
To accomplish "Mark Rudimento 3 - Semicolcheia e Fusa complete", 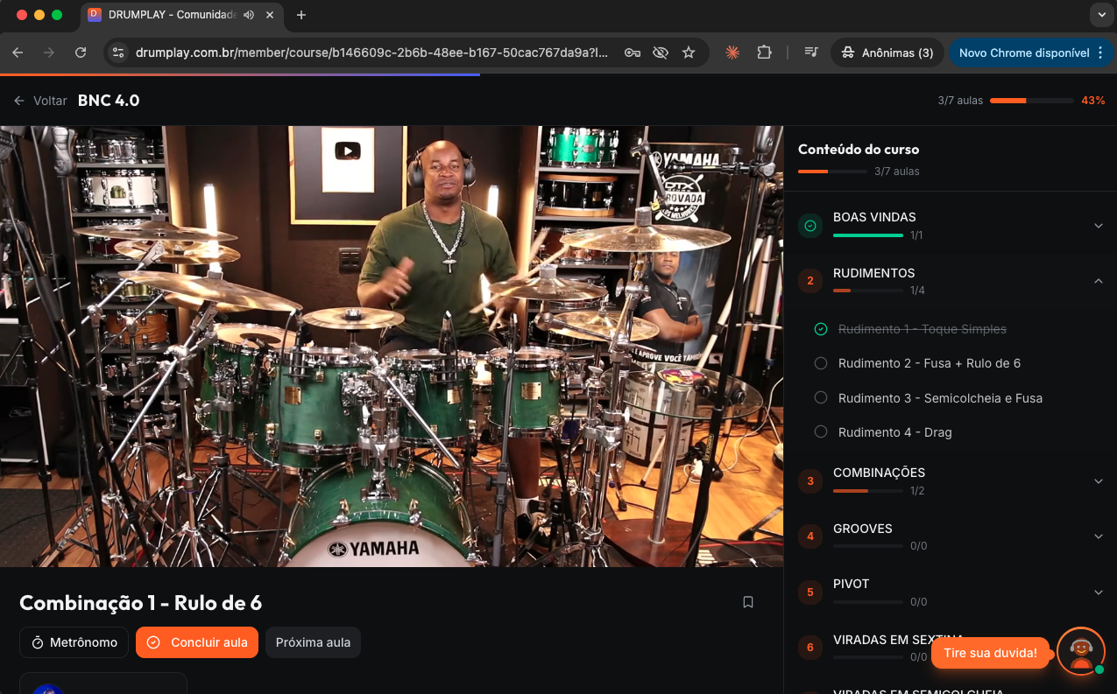I will pyautogui.click(x=821, y=397).
